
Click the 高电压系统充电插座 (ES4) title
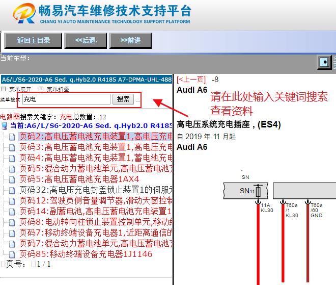coord(229,124)
